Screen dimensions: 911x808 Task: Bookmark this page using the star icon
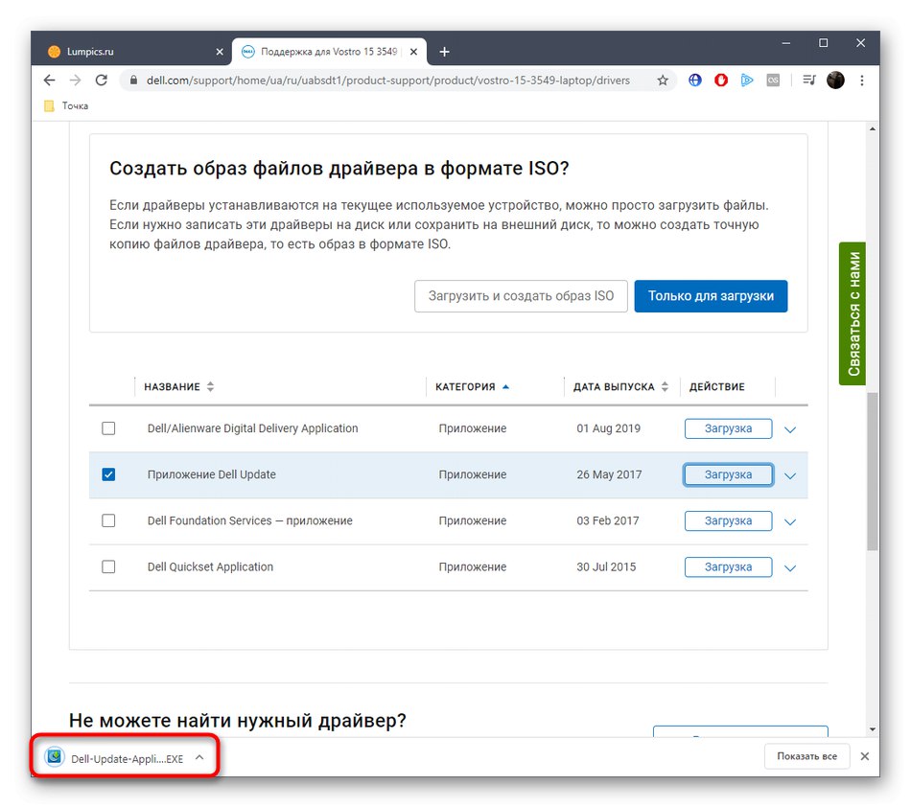(663, 80)
